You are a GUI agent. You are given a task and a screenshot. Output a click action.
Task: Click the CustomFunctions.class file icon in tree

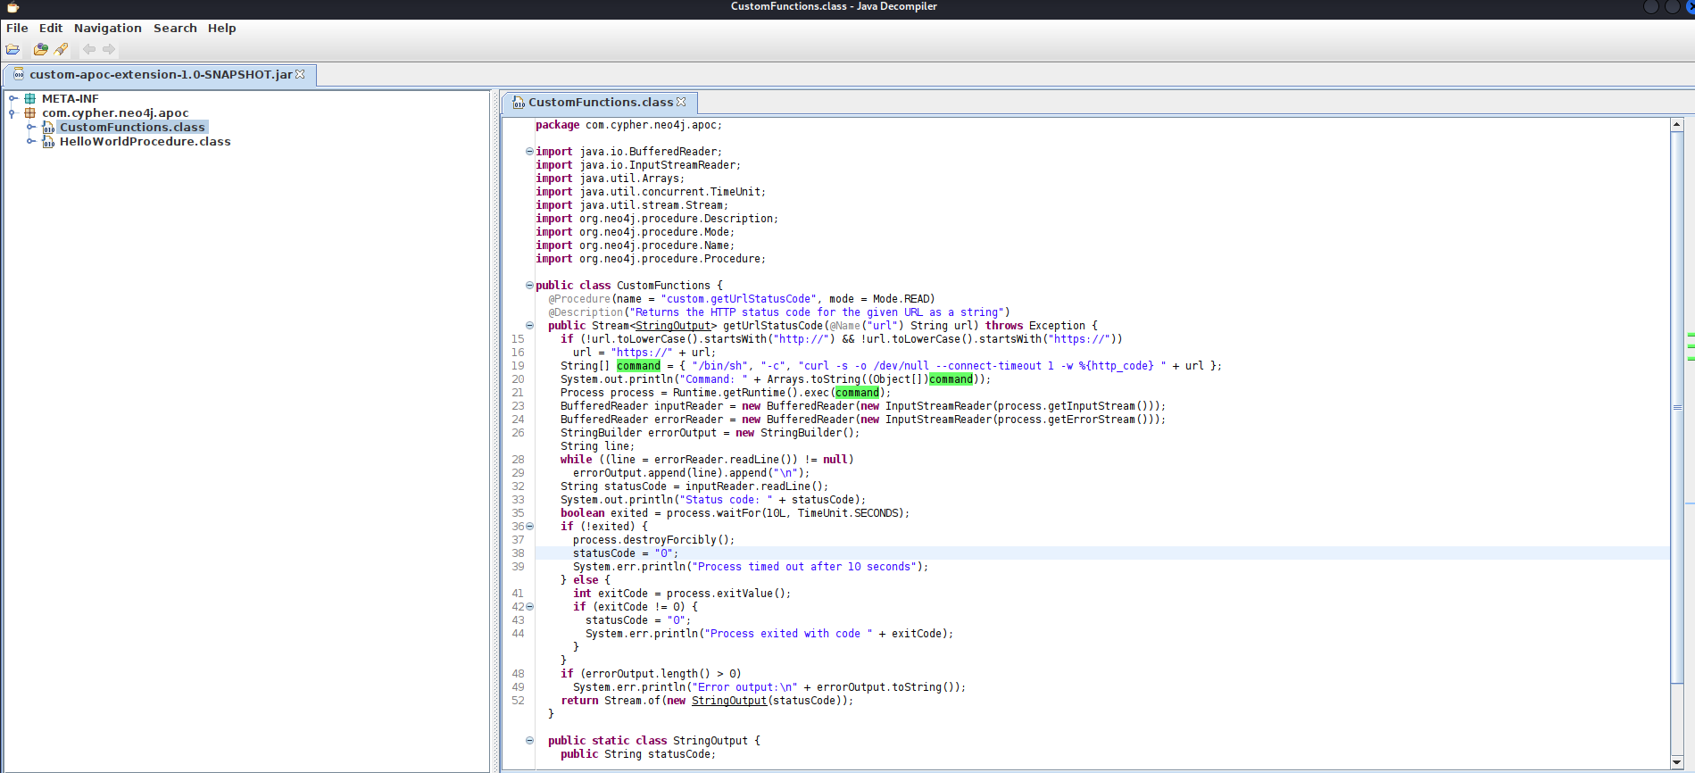(x=48, y=128)
